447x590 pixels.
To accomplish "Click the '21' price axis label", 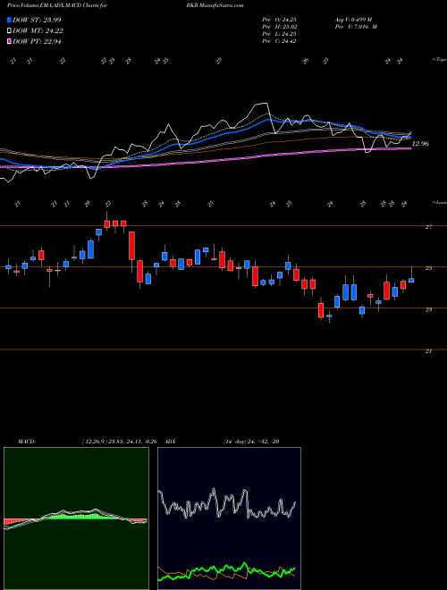I will click(428, 351).
